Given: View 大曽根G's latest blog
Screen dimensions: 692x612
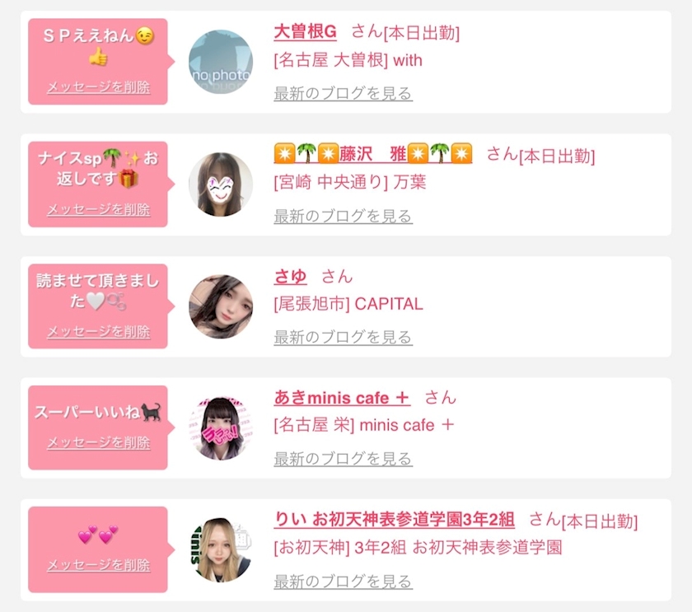Looking at the screenshot, I should click(x=343, y=94).
